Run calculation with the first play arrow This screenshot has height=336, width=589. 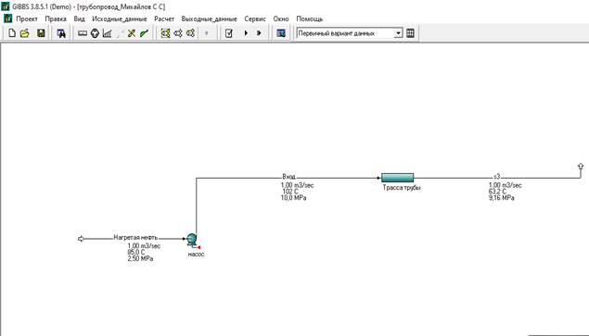(x=246, y=33)
